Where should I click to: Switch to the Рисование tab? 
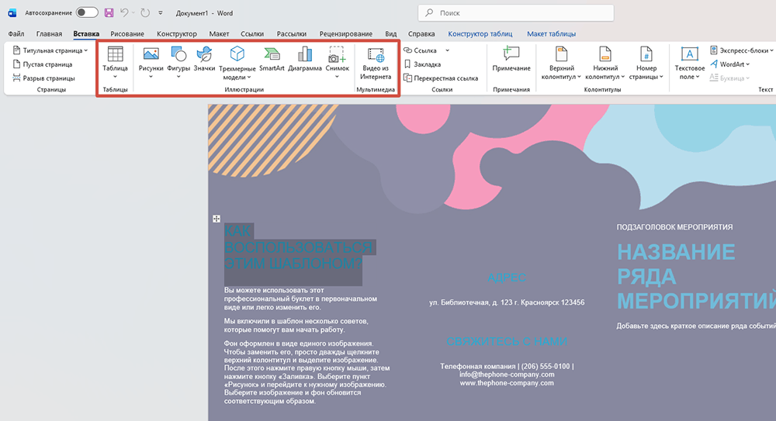[127, 33]
